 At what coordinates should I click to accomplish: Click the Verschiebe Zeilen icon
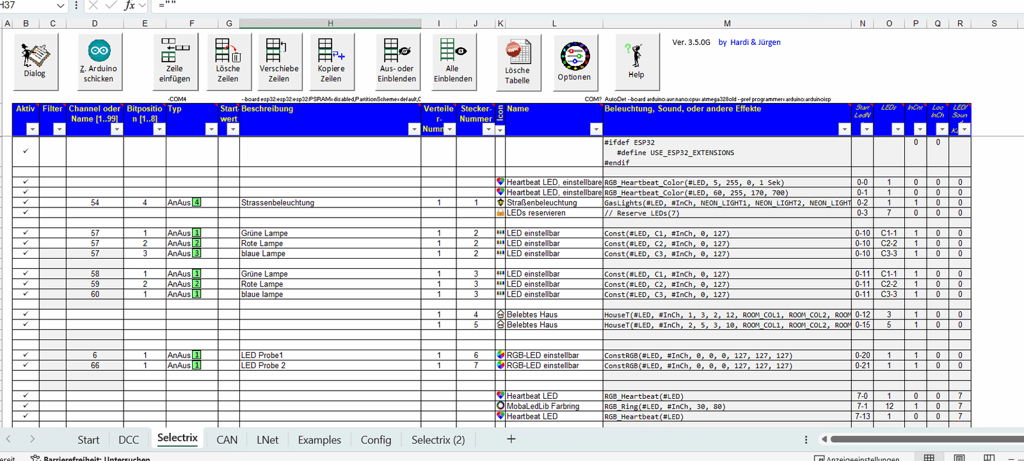[278, 51]
